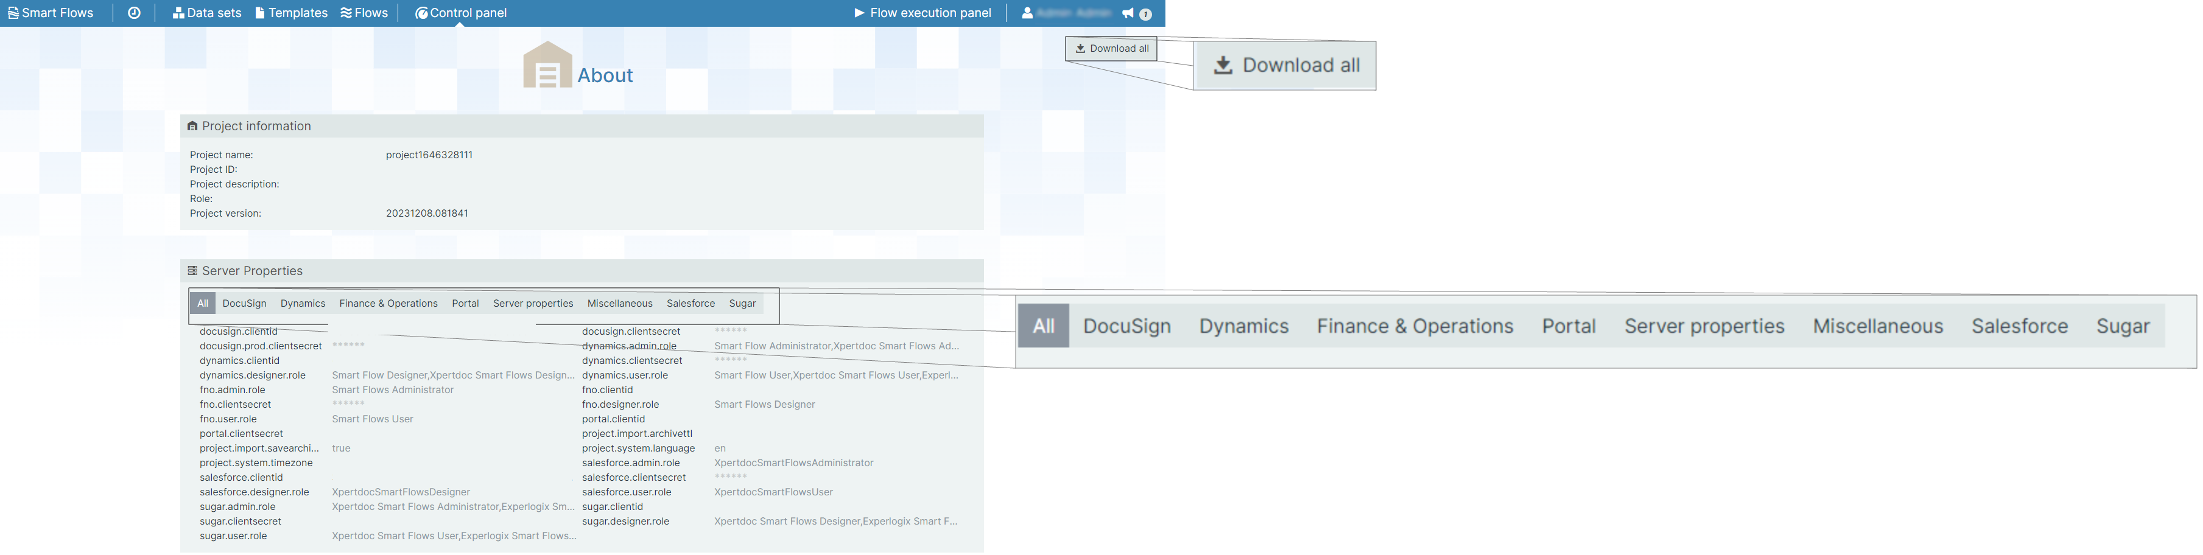Click the XpertdocSmartFlowsDesigner value
Viewport: 2203px width, 555px height.
[401, 492]
